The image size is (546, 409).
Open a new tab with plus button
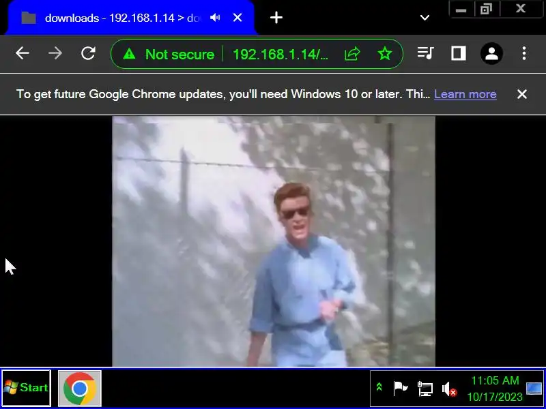[276, 18]
